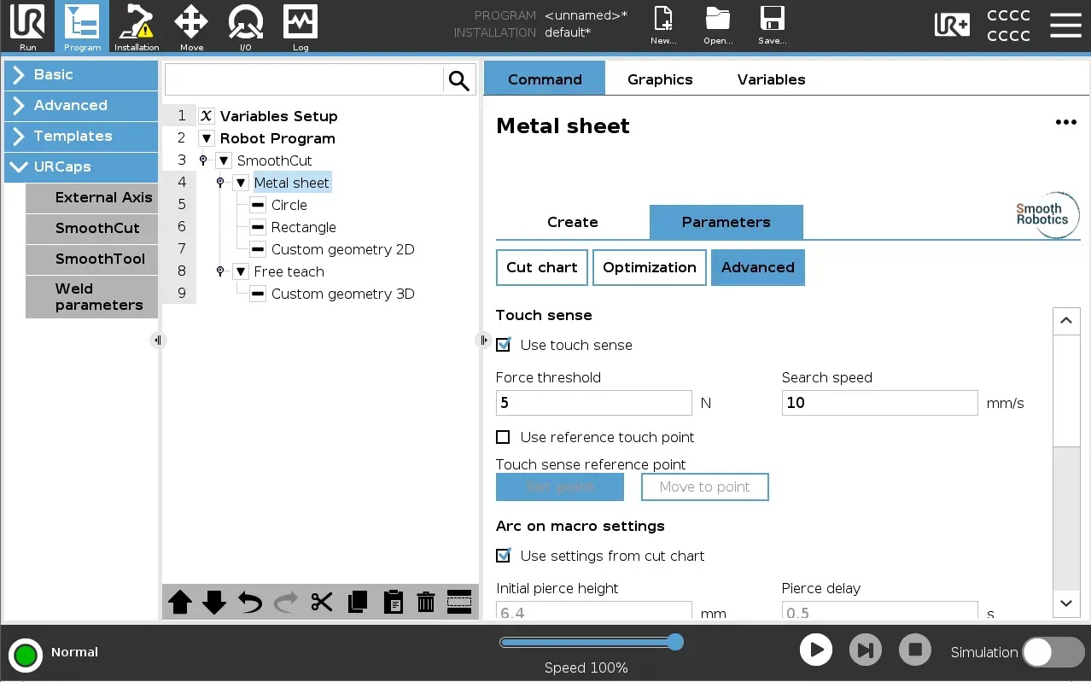Click the Move to point button
This screenshot has width=1091, height=682.
[705, 487]
